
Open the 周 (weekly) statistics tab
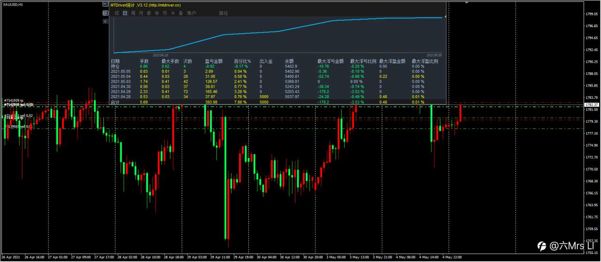(133, 13)
